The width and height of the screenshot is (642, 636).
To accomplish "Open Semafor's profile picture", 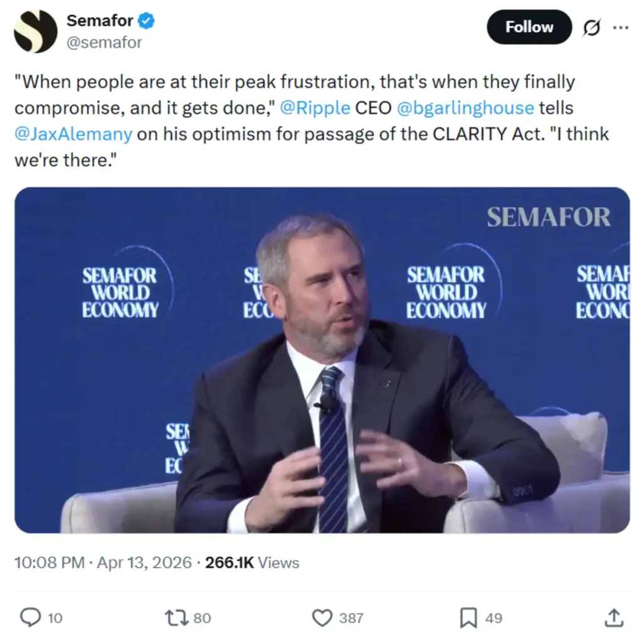I will click(36, 31).
